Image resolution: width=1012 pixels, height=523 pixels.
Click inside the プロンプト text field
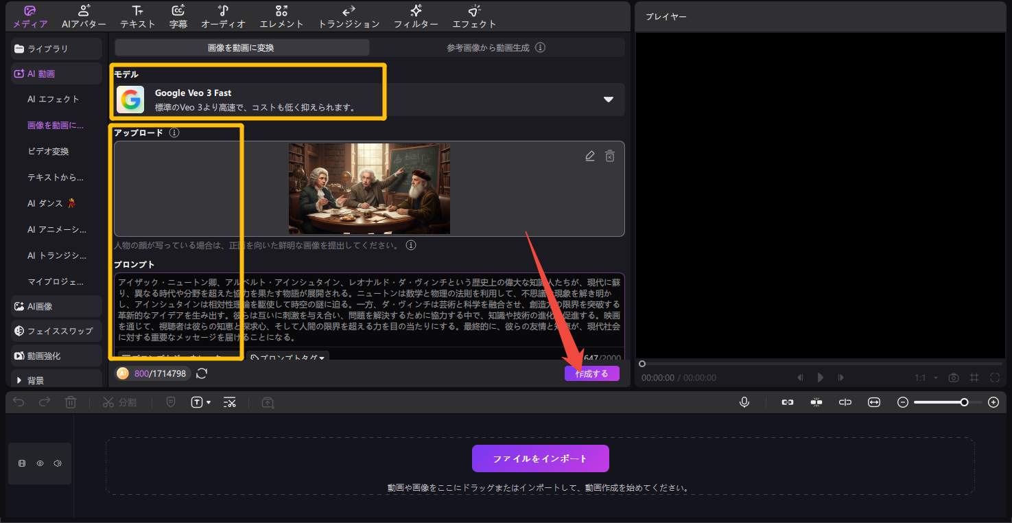(369, 309)
